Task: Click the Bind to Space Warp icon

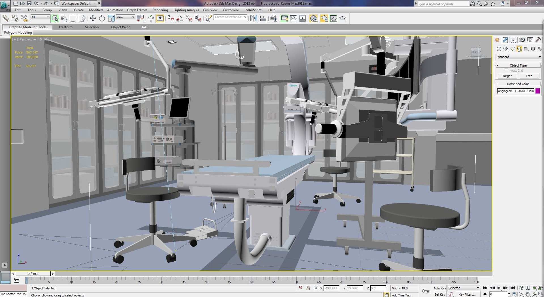Action: click(24, 18)
